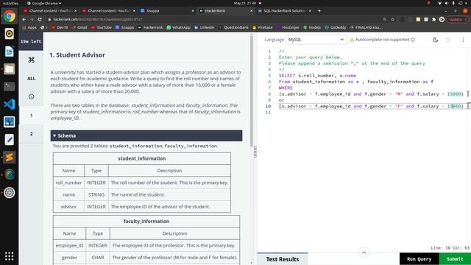Toggle dark mode moon icon in editor
The width and height of the screenshot is (471, 265).
point(436,40)
